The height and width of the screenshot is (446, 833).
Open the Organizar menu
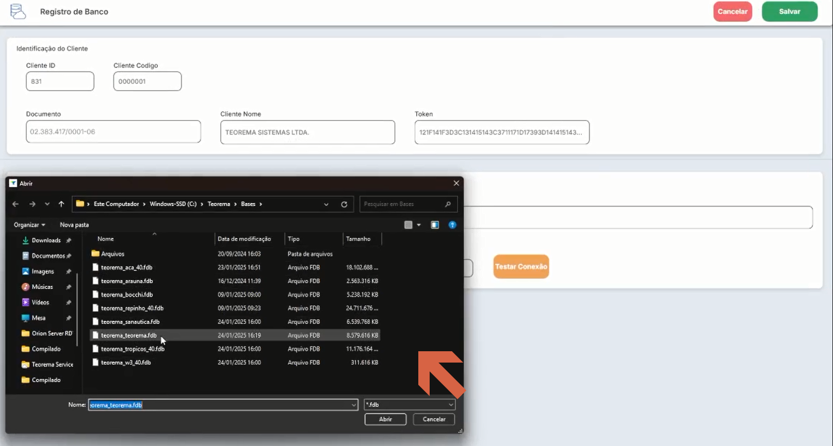click(29, 225)
